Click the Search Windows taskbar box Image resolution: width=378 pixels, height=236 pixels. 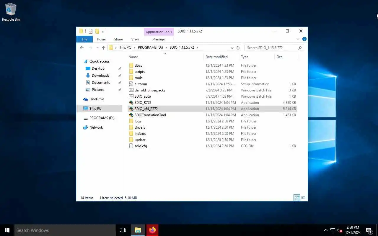(x=65, y=230)
